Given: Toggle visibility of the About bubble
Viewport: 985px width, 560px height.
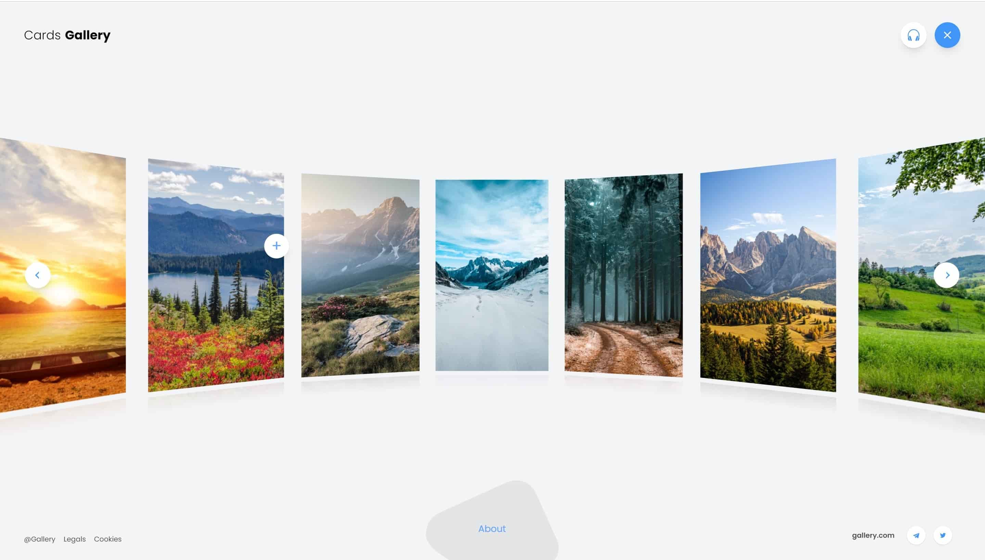Looking at the screenshot, I should (492, 528).
